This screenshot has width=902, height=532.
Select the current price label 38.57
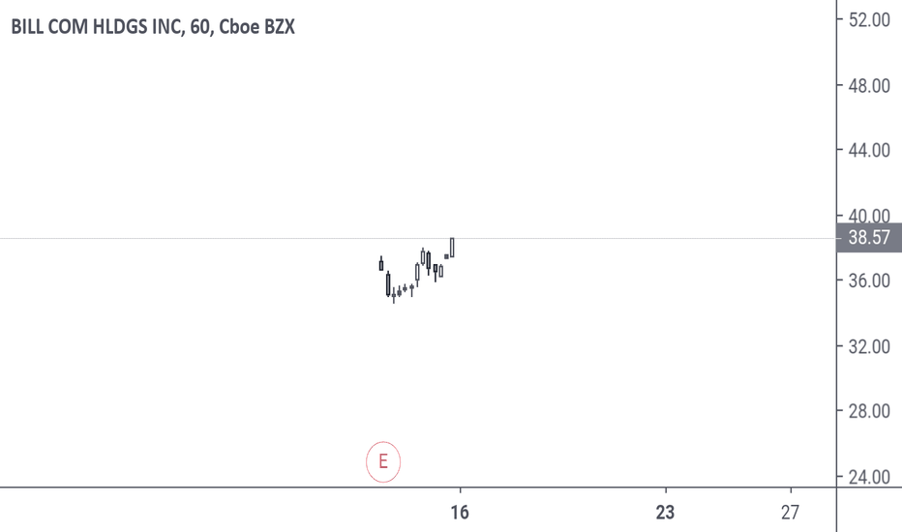[869, 238]
